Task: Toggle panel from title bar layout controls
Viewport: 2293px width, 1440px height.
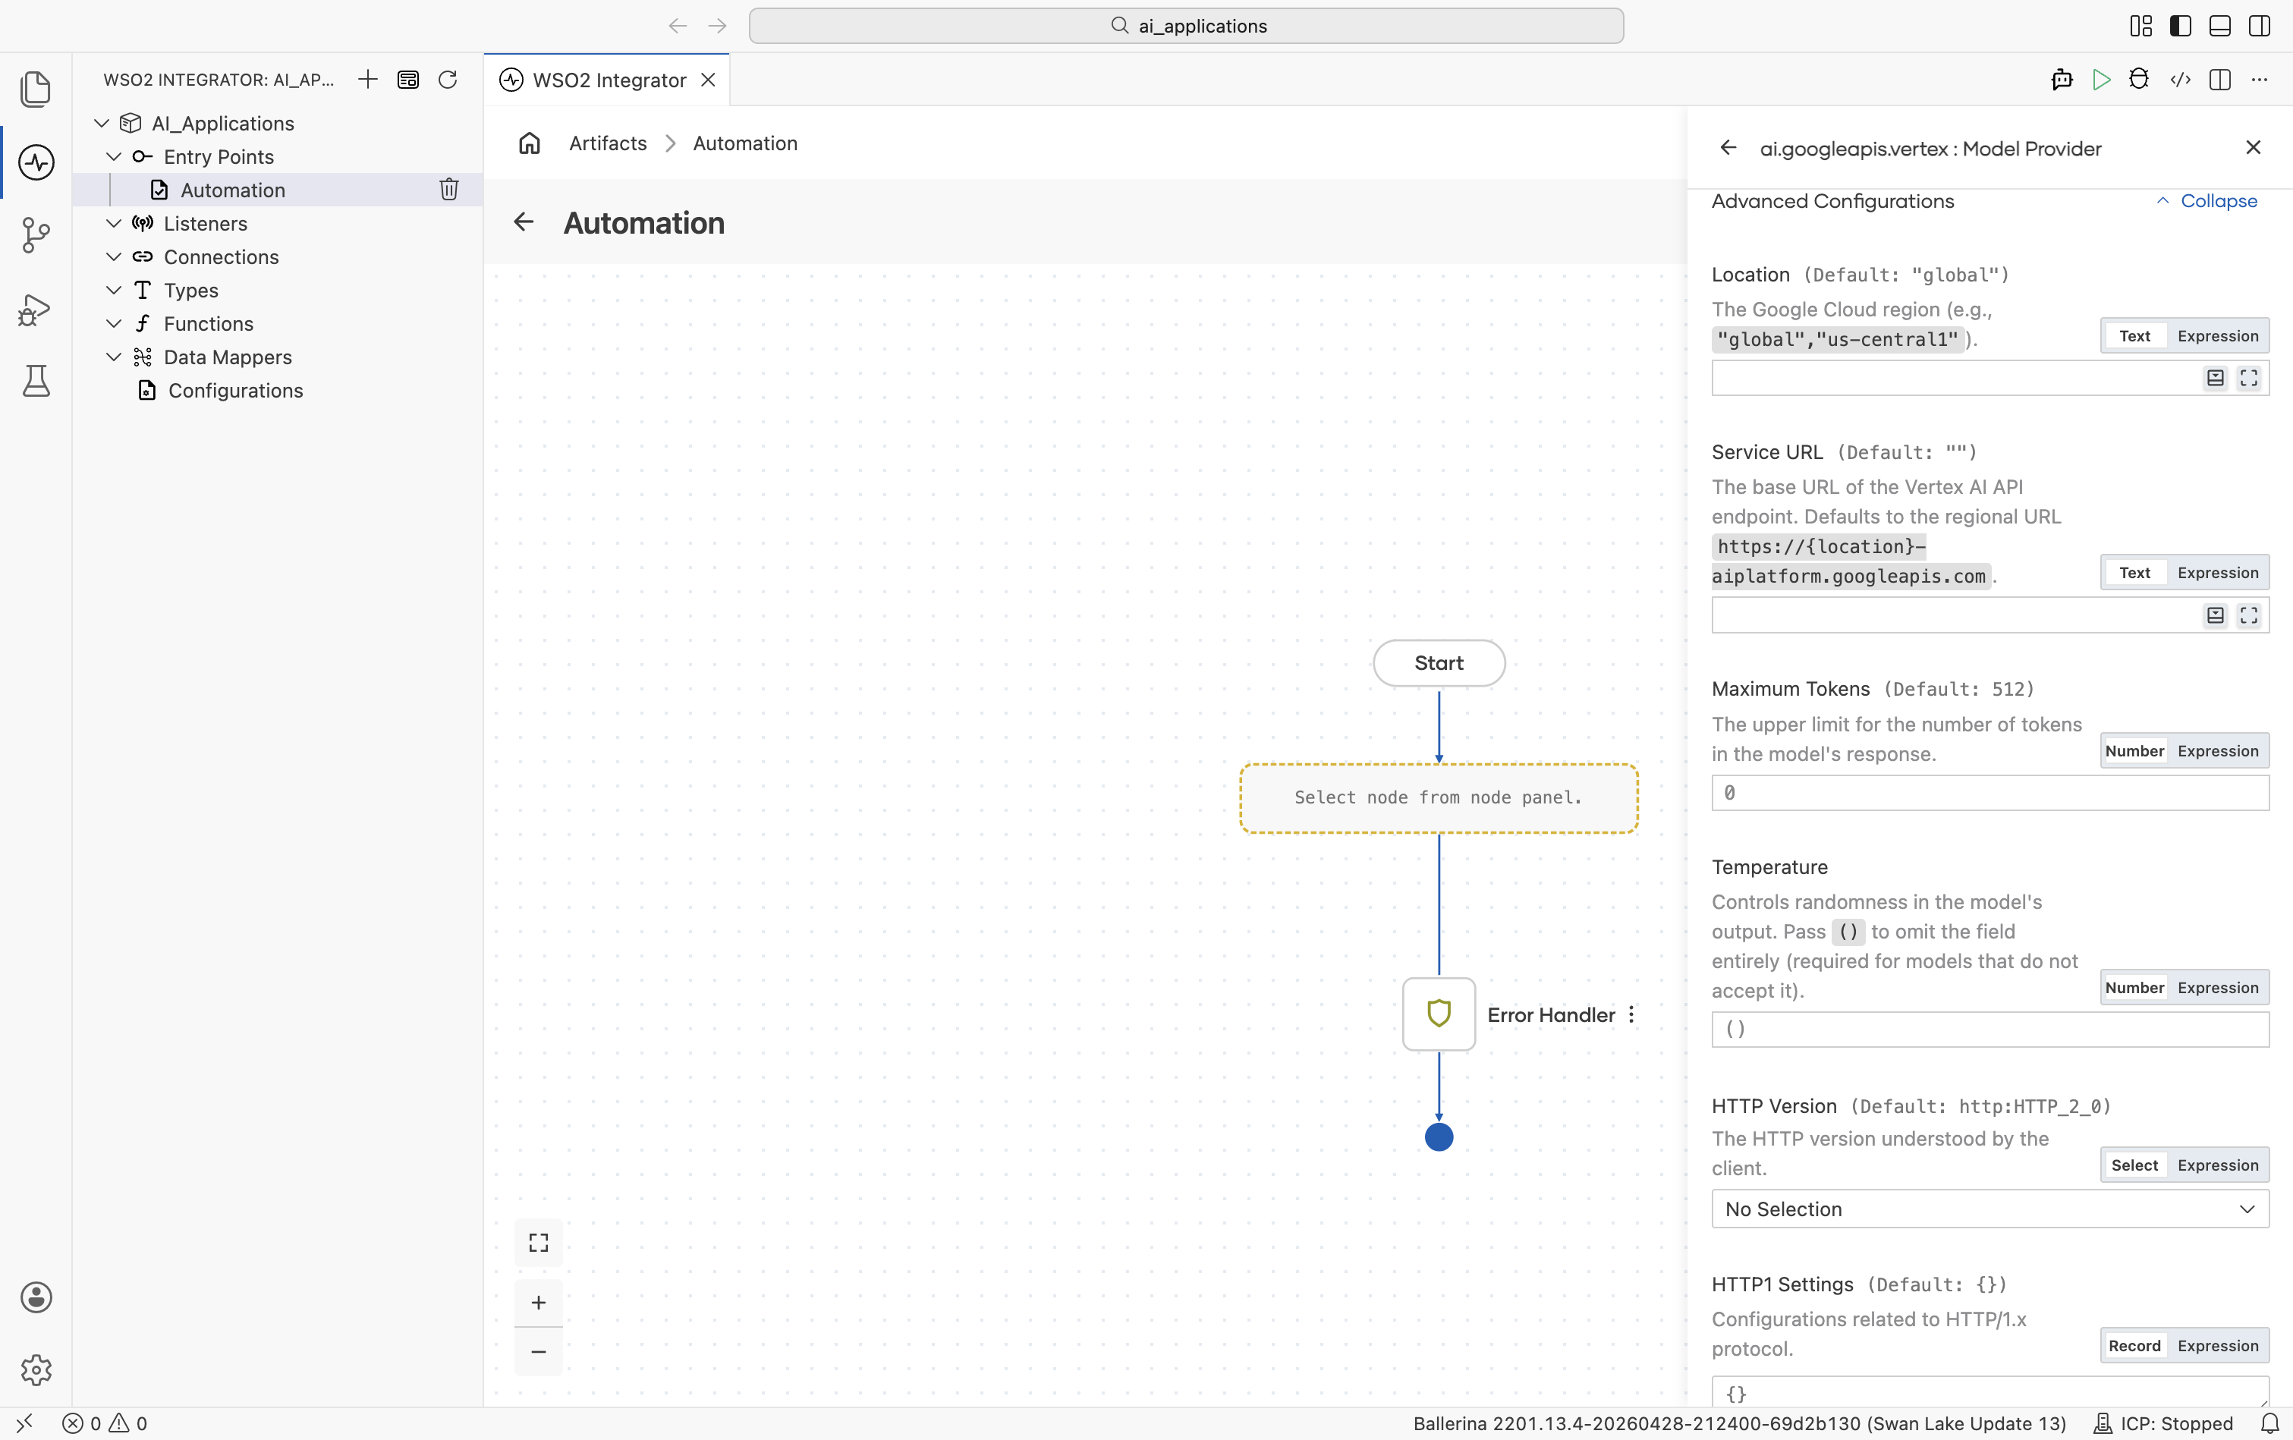Action: 2219,26
